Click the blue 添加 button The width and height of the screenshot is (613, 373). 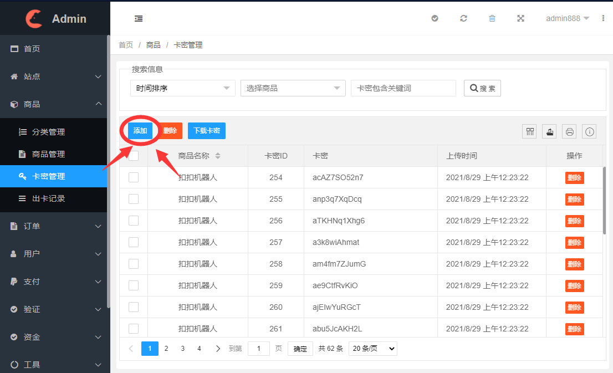point(140,131)
